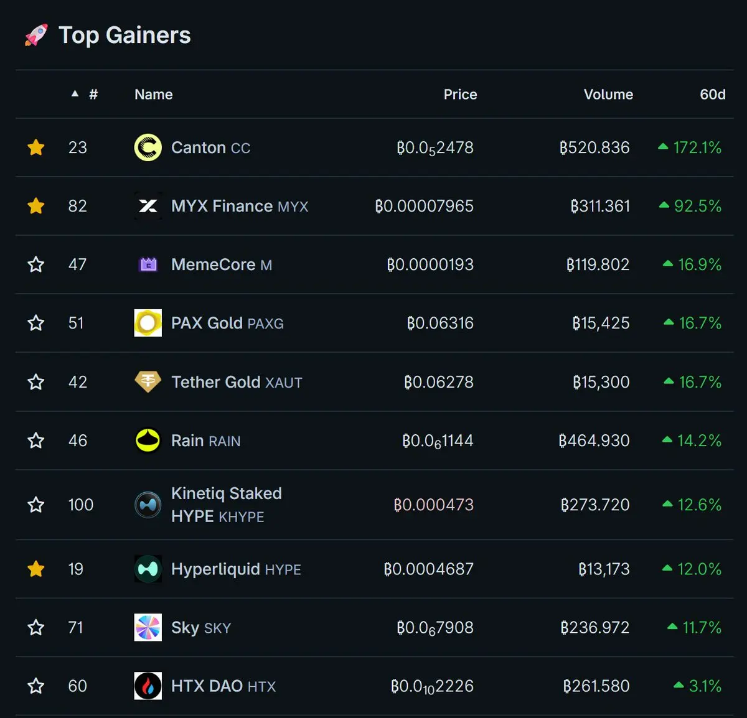Sort table by the Price column
This screenshot has height=718, width=747.
pyautogui.click(x=460, y=94)
